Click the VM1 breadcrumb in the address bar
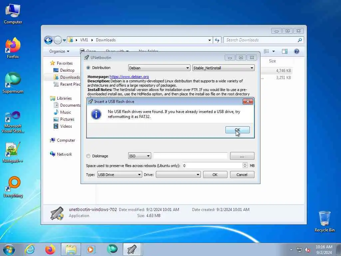Image resolution: width=341 pixels, height=256 pixels. [x=84, y=40]
